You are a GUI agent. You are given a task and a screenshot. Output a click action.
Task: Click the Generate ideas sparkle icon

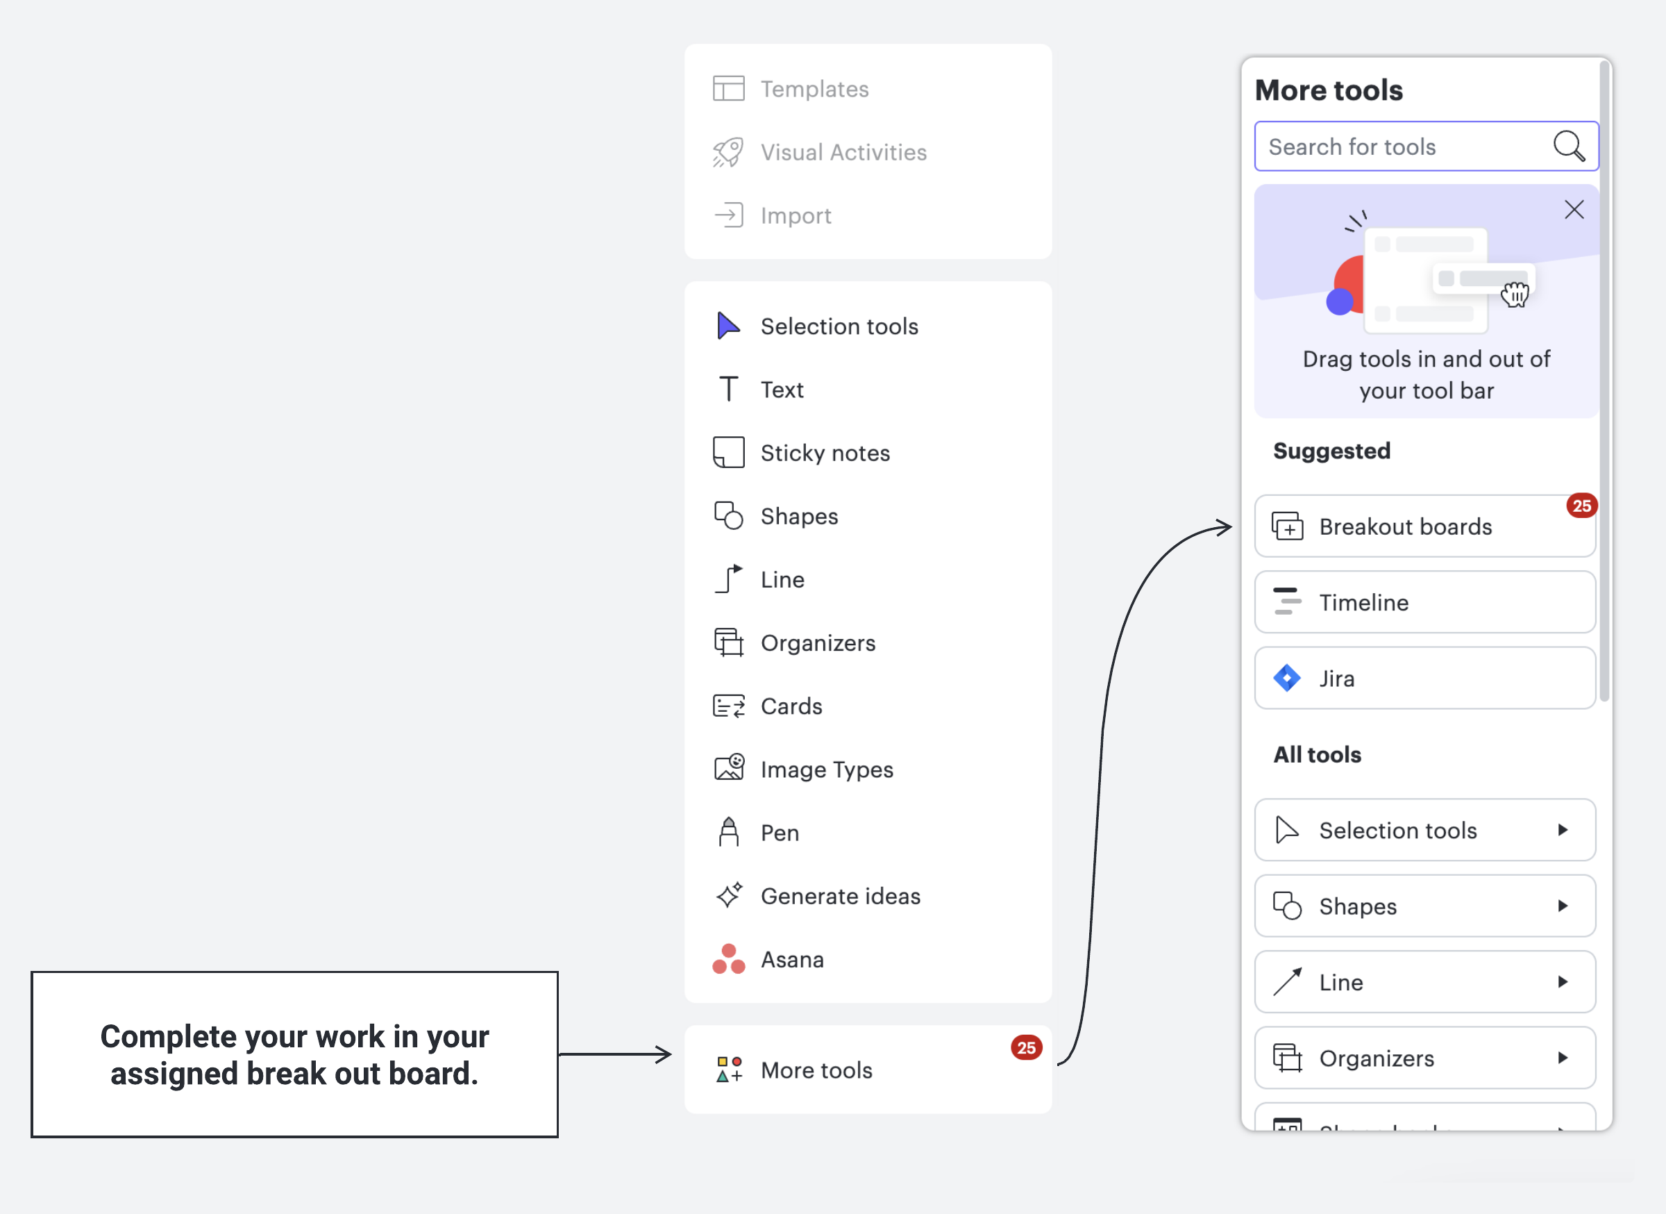click(728, 896)
